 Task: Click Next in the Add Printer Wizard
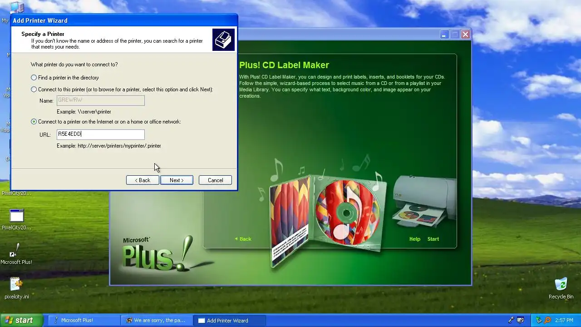coord(177,180)
